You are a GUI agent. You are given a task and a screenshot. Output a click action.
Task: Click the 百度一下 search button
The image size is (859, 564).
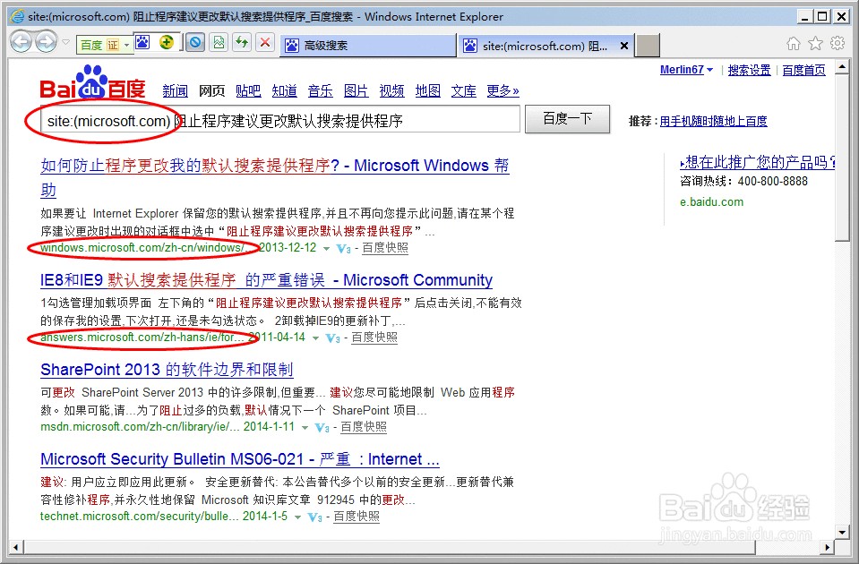point(568,119)
